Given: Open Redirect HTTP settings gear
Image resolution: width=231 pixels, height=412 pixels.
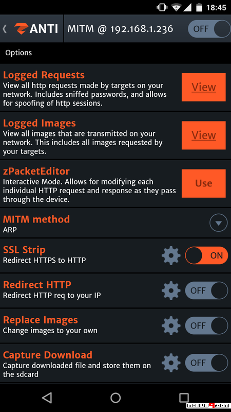Looking at the screenshot, I should 171,290.
